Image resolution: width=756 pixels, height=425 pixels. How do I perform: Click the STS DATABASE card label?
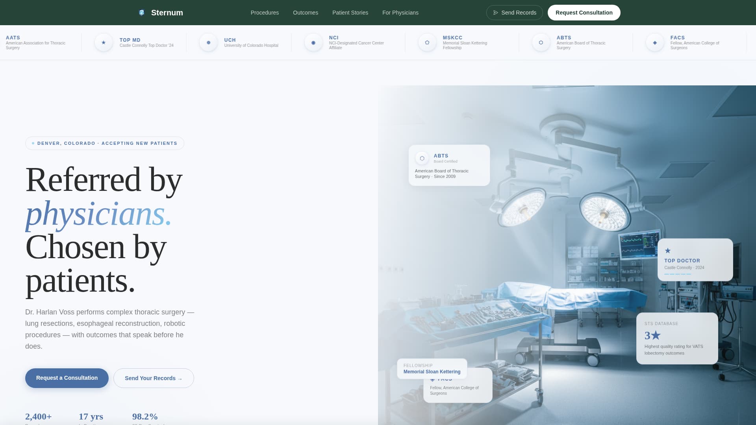661,323
